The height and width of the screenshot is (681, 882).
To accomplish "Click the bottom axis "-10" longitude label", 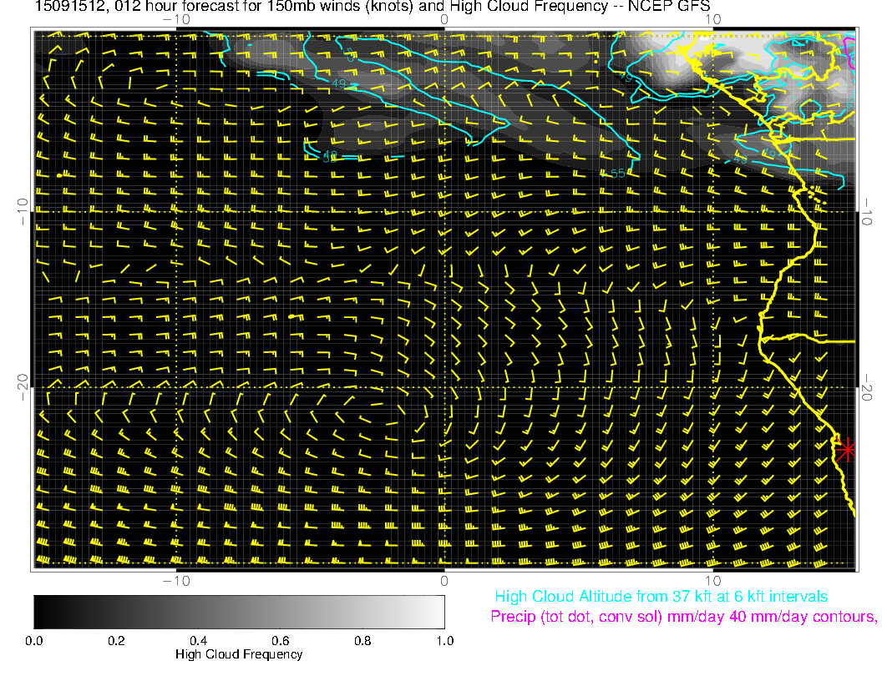I will tap(176, 581).
